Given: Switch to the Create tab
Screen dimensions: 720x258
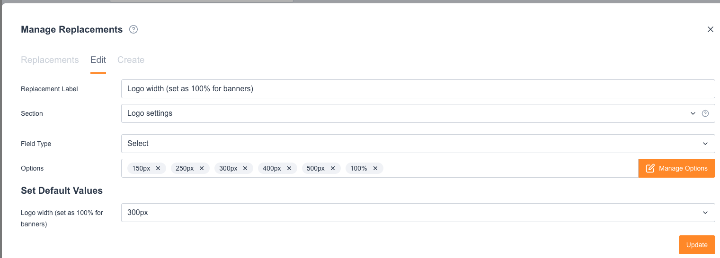Looking at the screenshot, I should [131, 60].
